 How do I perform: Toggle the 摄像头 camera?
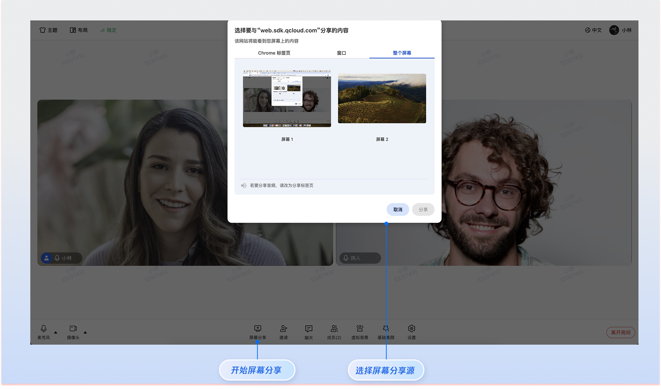(x=73, y=332)
